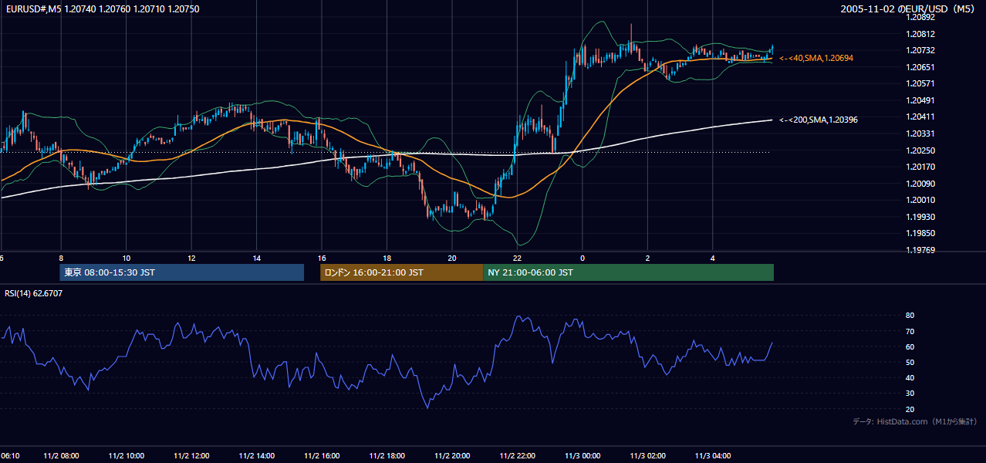Click RSI scale level 80
This screenshot has width=986, height=463.
[910, 316]
